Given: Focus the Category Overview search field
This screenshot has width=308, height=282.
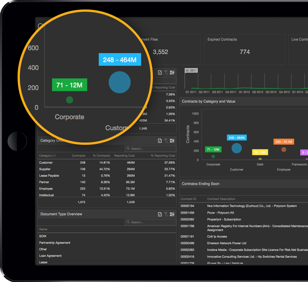Looking at the screenshot, I should click(151, 148).
